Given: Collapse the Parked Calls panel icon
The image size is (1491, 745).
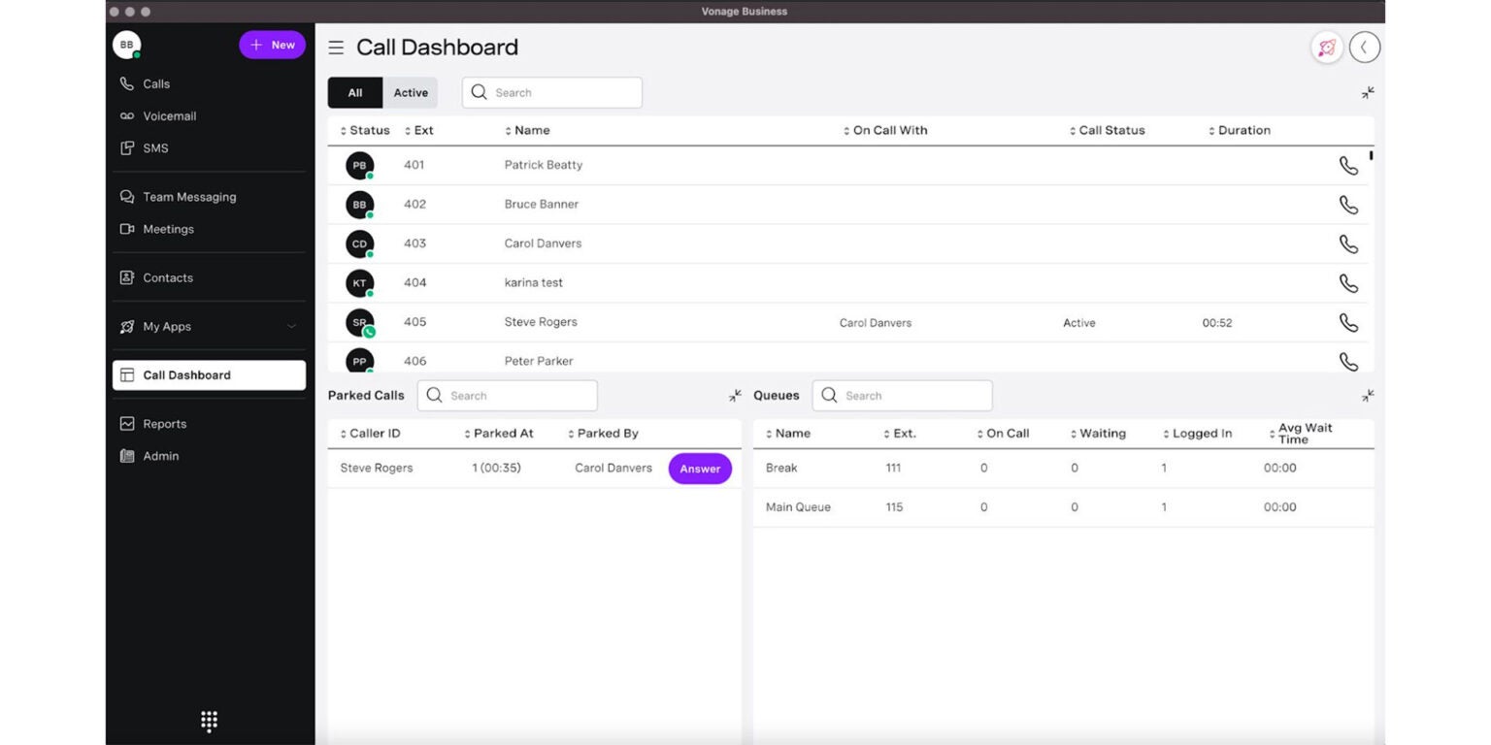Looking at the screenshot, I should (735, 396).
